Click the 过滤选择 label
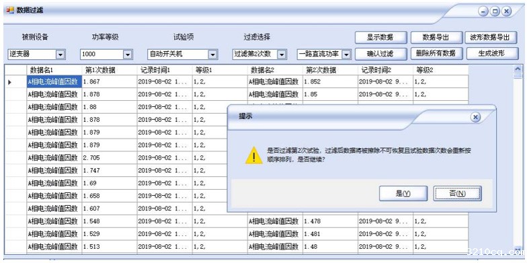The height and width of the screenshot is (263, 527). [257, 38]
